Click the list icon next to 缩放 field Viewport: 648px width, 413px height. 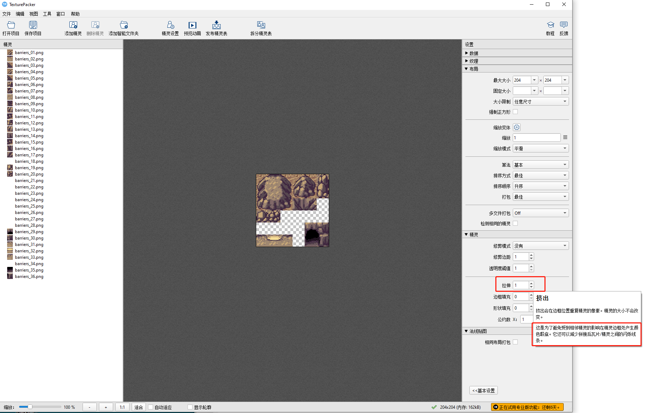[565, 138]
